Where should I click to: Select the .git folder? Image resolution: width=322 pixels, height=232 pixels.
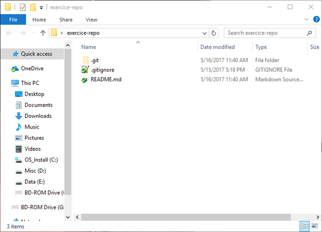(94, 60)
